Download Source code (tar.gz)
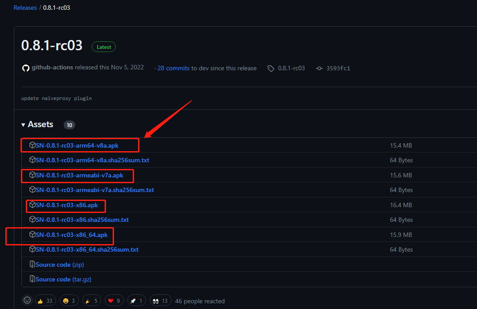The height and width of the screenshot is (309, 477). click(63, 279)
